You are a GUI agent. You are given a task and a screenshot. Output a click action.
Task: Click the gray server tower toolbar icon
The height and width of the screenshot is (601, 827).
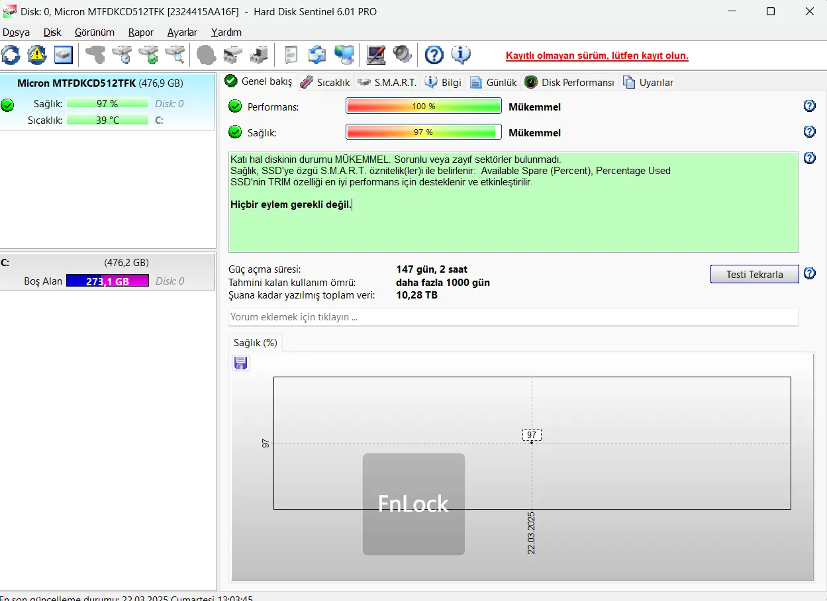(260, 55)
